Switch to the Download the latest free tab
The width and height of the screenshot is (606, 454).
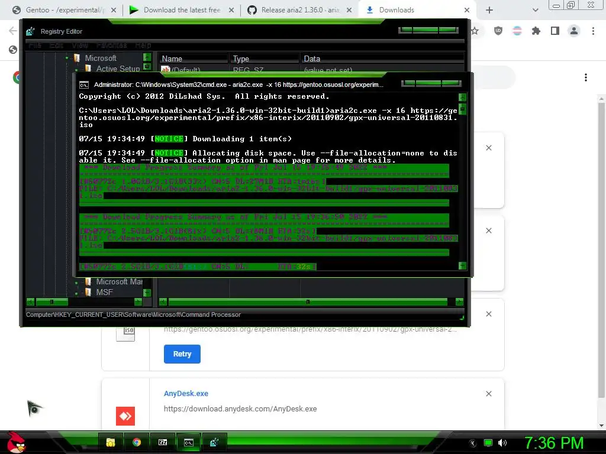point(182,10)
